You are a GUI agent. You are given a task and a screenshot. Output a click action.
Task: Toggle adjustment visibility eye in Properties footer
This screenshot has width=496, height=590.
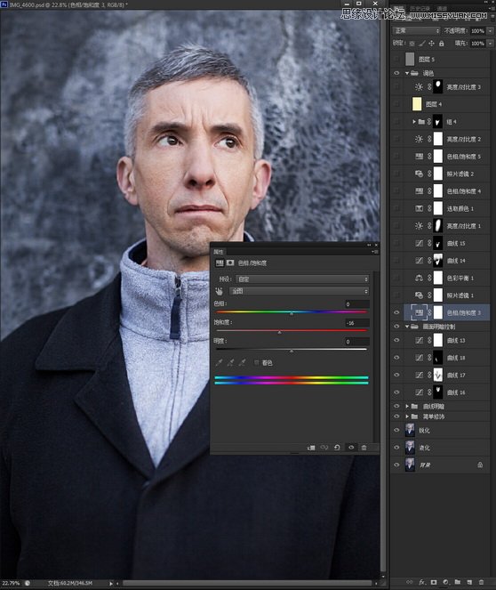(x=351, y=448)
